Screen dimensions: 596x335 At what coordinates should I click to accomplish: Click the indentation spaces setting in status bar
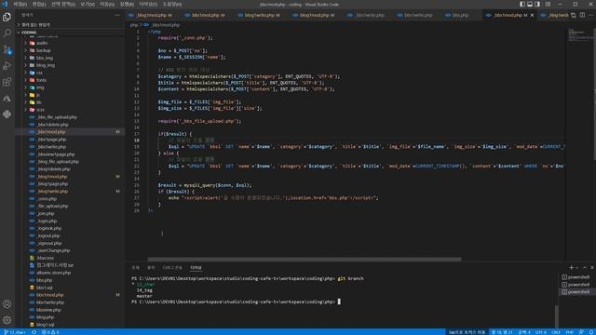[524, 332]
